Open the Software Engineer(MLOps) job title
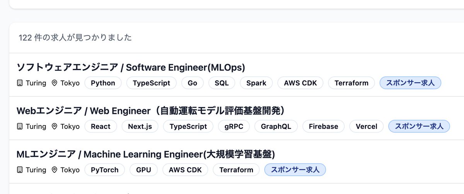This screenshot has width=464, height=194. pos(131,67)
